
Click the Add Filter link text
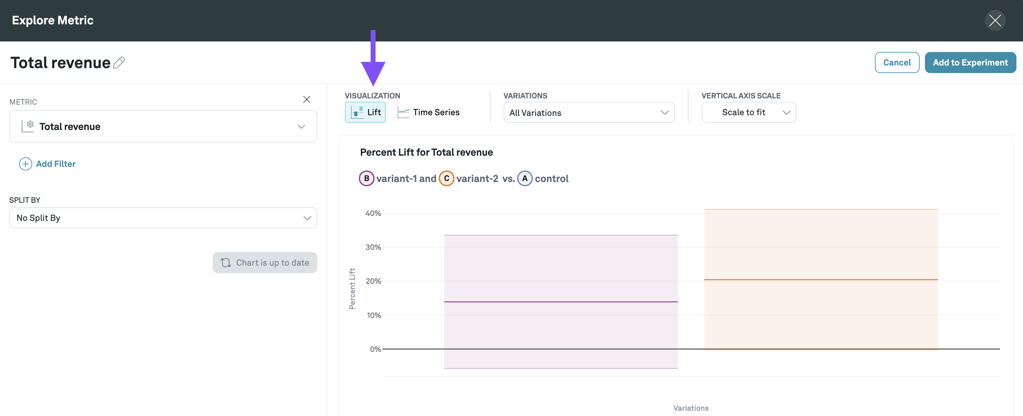[56, 164]
